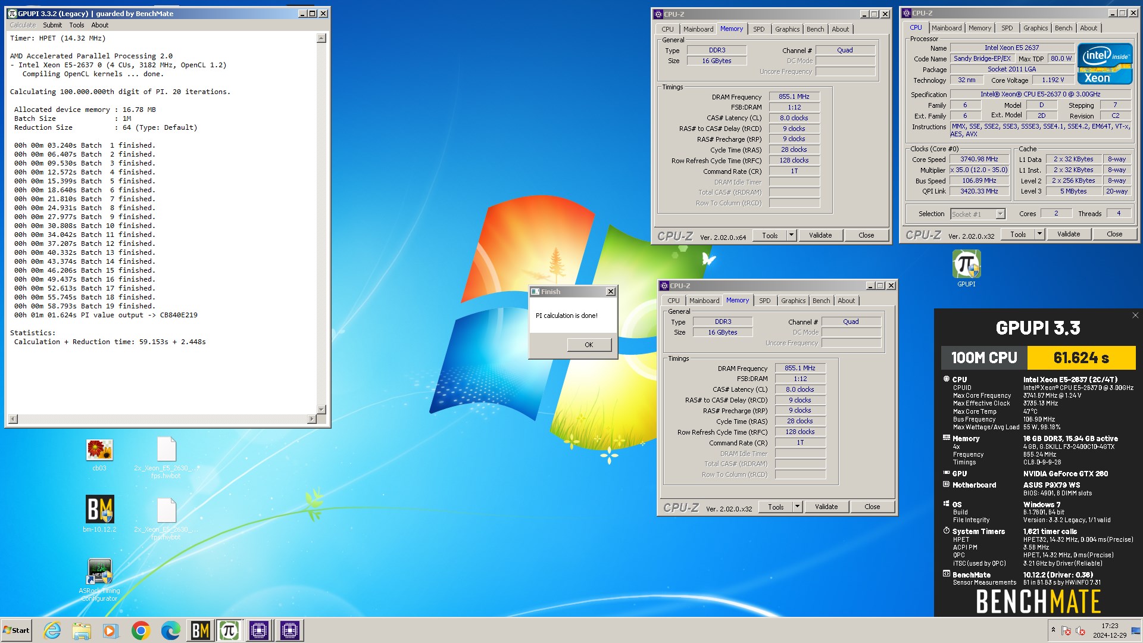Viewport: 1143px width, 643px height.
Task: Click Validate in top-middle CPU-Z
Action: coord(820,235)
